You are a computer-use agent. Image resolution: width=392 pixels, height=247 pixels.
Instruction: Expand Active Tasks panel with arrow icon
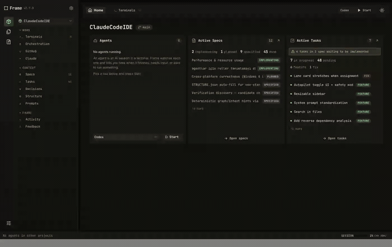[377, 40]
